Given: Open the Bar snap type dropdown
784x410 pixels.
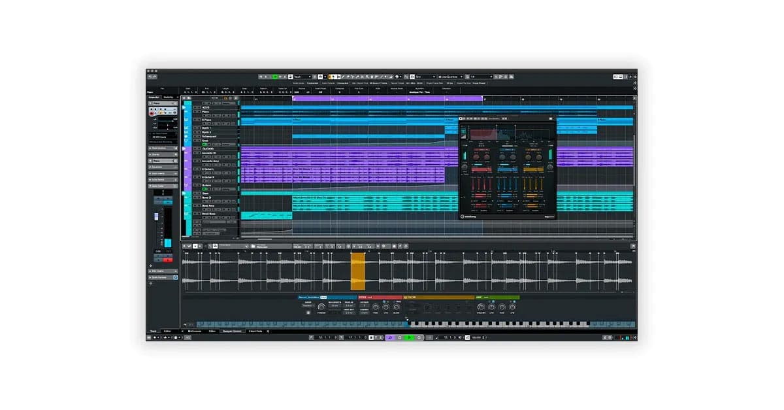Looking at the screenshot, I should pos(426,77).
